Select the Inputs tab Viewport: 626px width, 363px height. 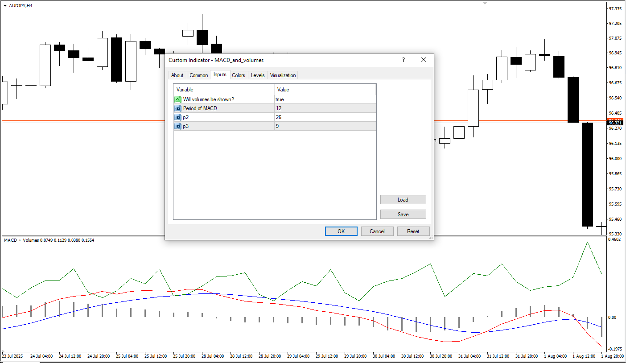(220, 74)
